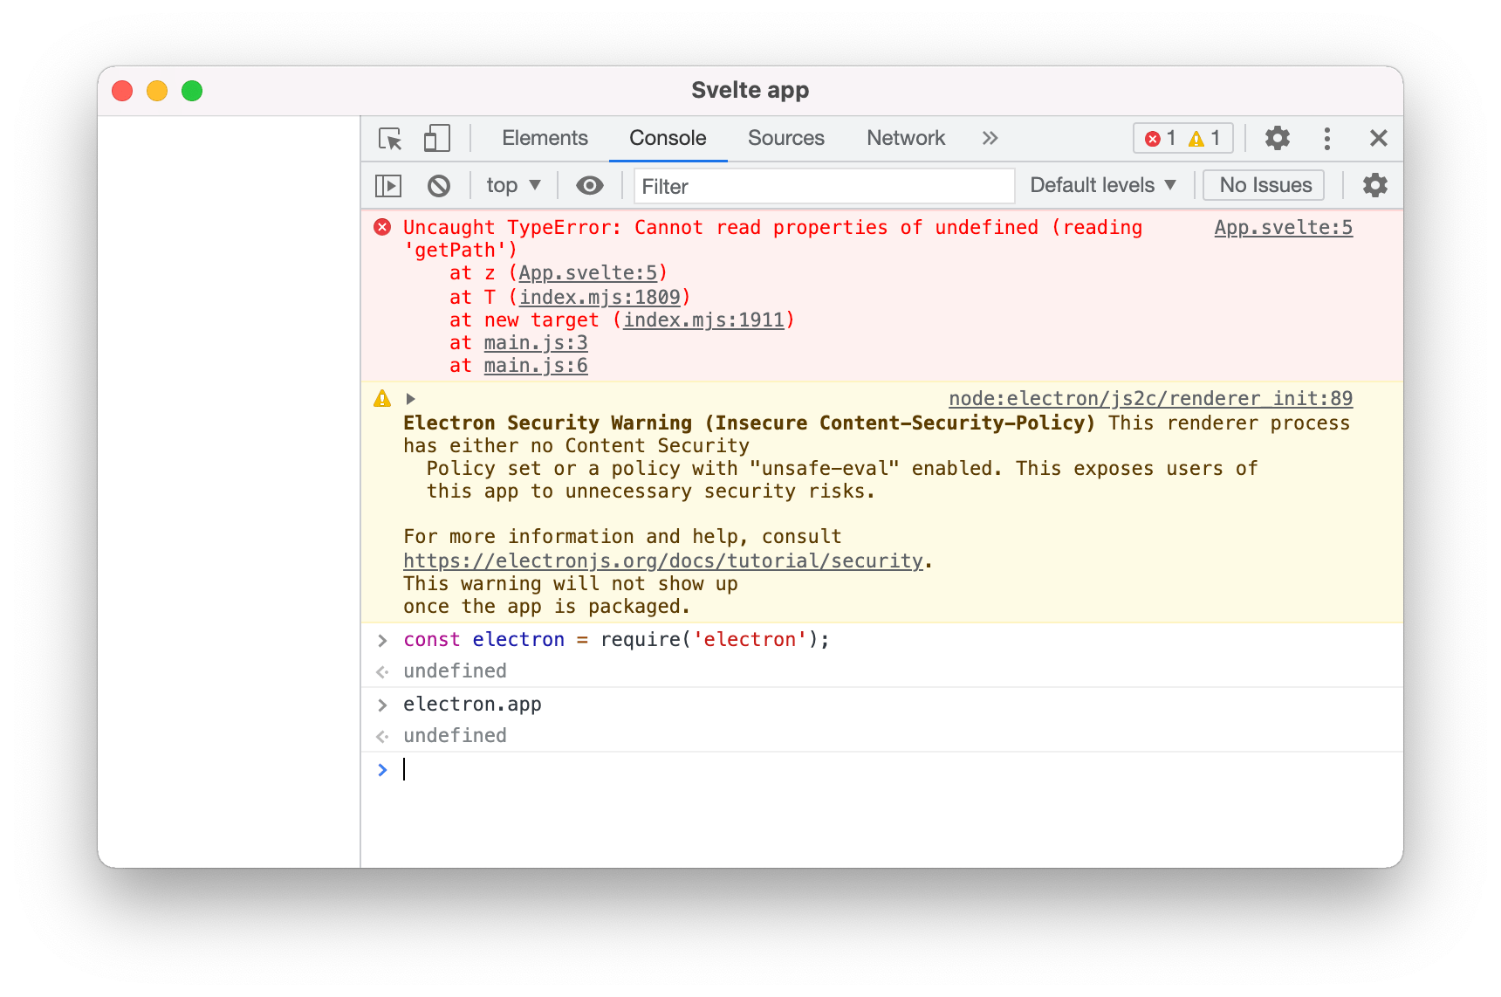The height and width of the screenshot is (997, 1501).
Task: Click the electron.app console entry
Action: click(472, 705)
